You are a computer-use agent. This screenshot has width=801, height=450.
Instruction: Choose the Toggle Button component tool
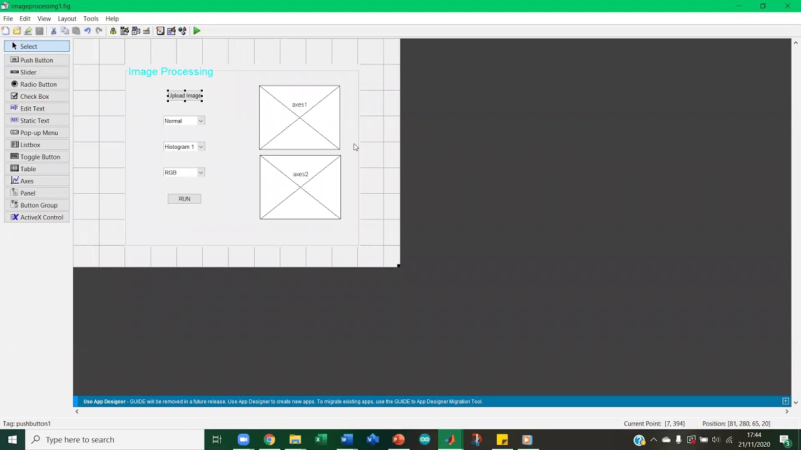37,157
